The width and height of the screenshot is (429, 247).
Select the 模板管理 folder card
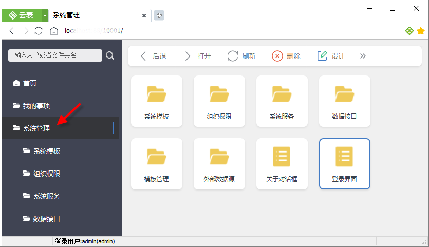pos(157,164)
